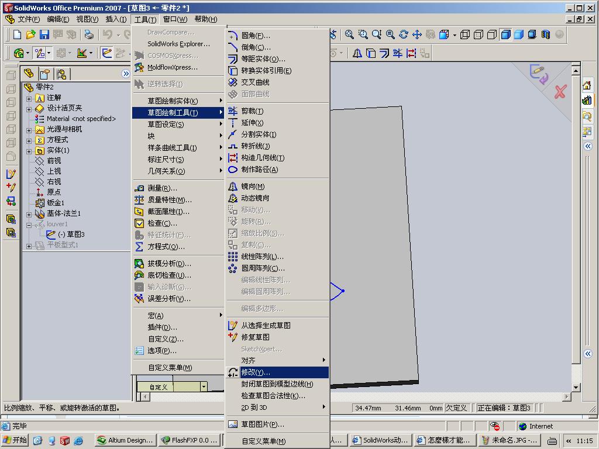Click the SolidWorks Resources home icon
Viewport: 599px width, 449px height.
click(x=587, y=85)
